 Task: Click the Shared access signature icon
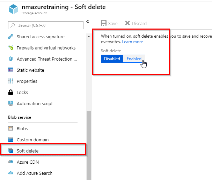(10, 37)
